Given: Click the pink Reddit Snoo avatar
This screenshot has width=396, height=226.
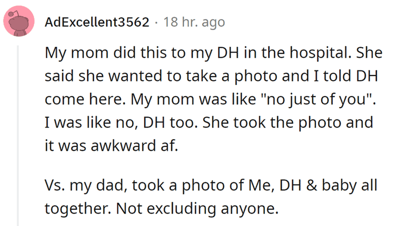Looking at the screenshot, I should point(19,21).
